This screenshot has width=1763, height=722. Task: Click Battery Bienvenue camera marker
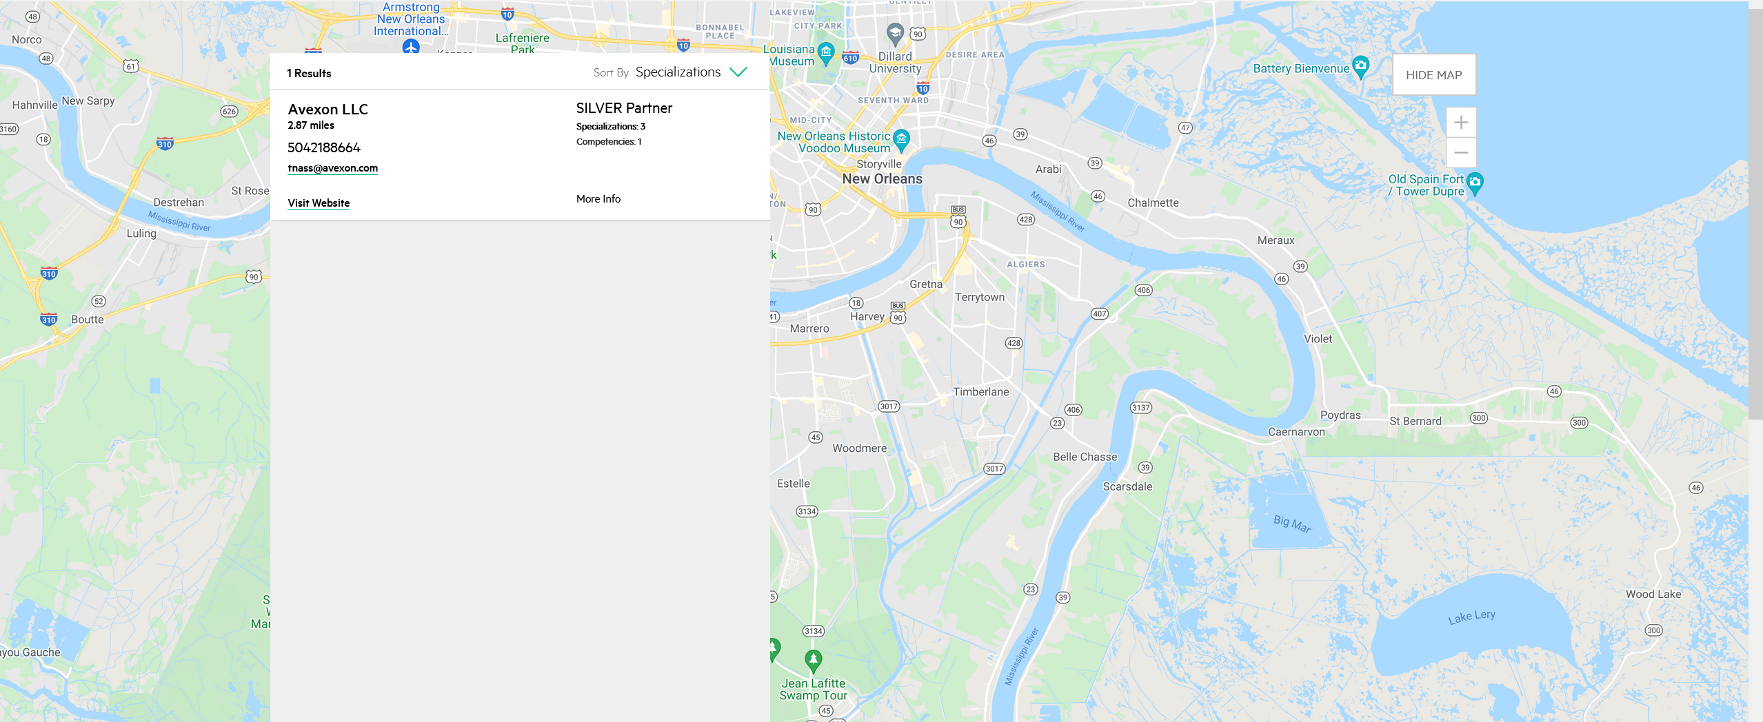1360,67
